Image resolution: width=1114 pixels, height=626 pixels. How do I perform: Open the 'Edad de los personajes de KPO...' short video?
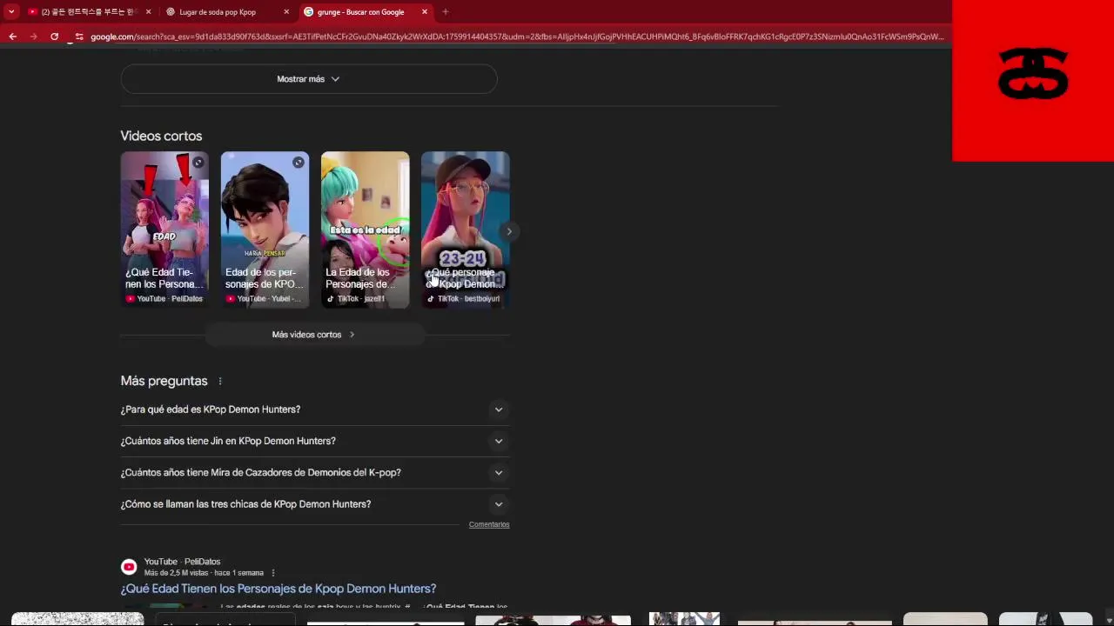[x=265, y=230]
